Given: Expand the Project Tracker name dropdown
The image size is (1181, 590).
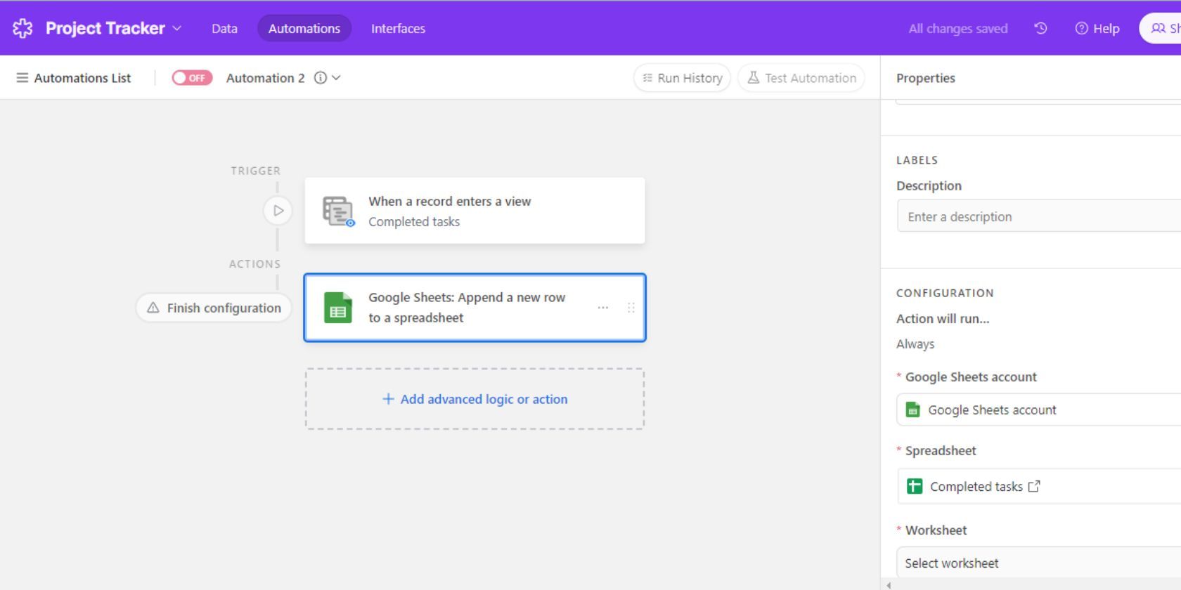Looking at the screenshot, I should click(x=177, y=28).
